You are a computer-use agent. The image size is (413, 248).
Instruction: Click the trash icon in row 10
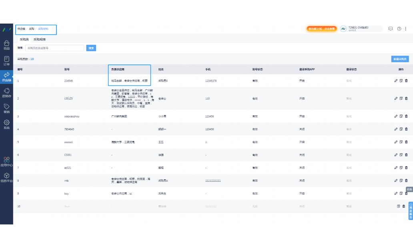click(x=403, y=206)
